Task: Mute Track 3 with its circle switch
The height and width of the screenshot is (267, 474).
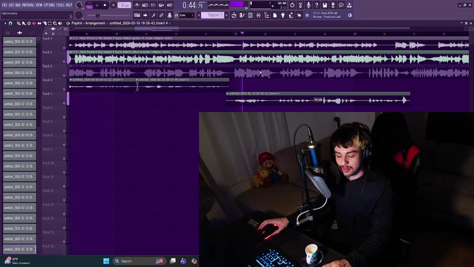Action: [64, 75]
